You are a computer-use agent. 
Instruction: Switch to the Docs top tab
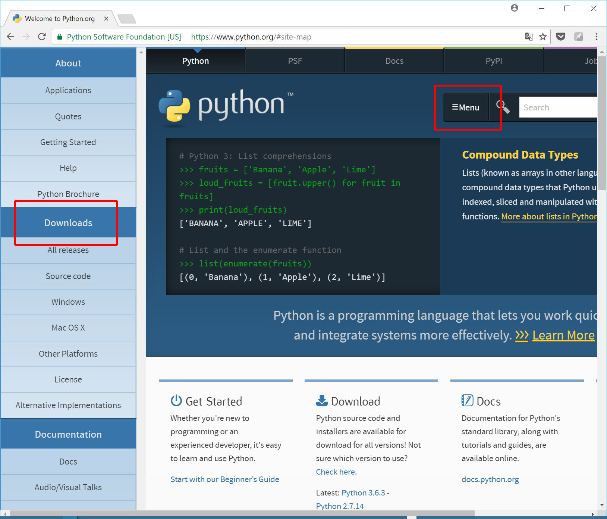pyautogui.click(x=394, y=61)
